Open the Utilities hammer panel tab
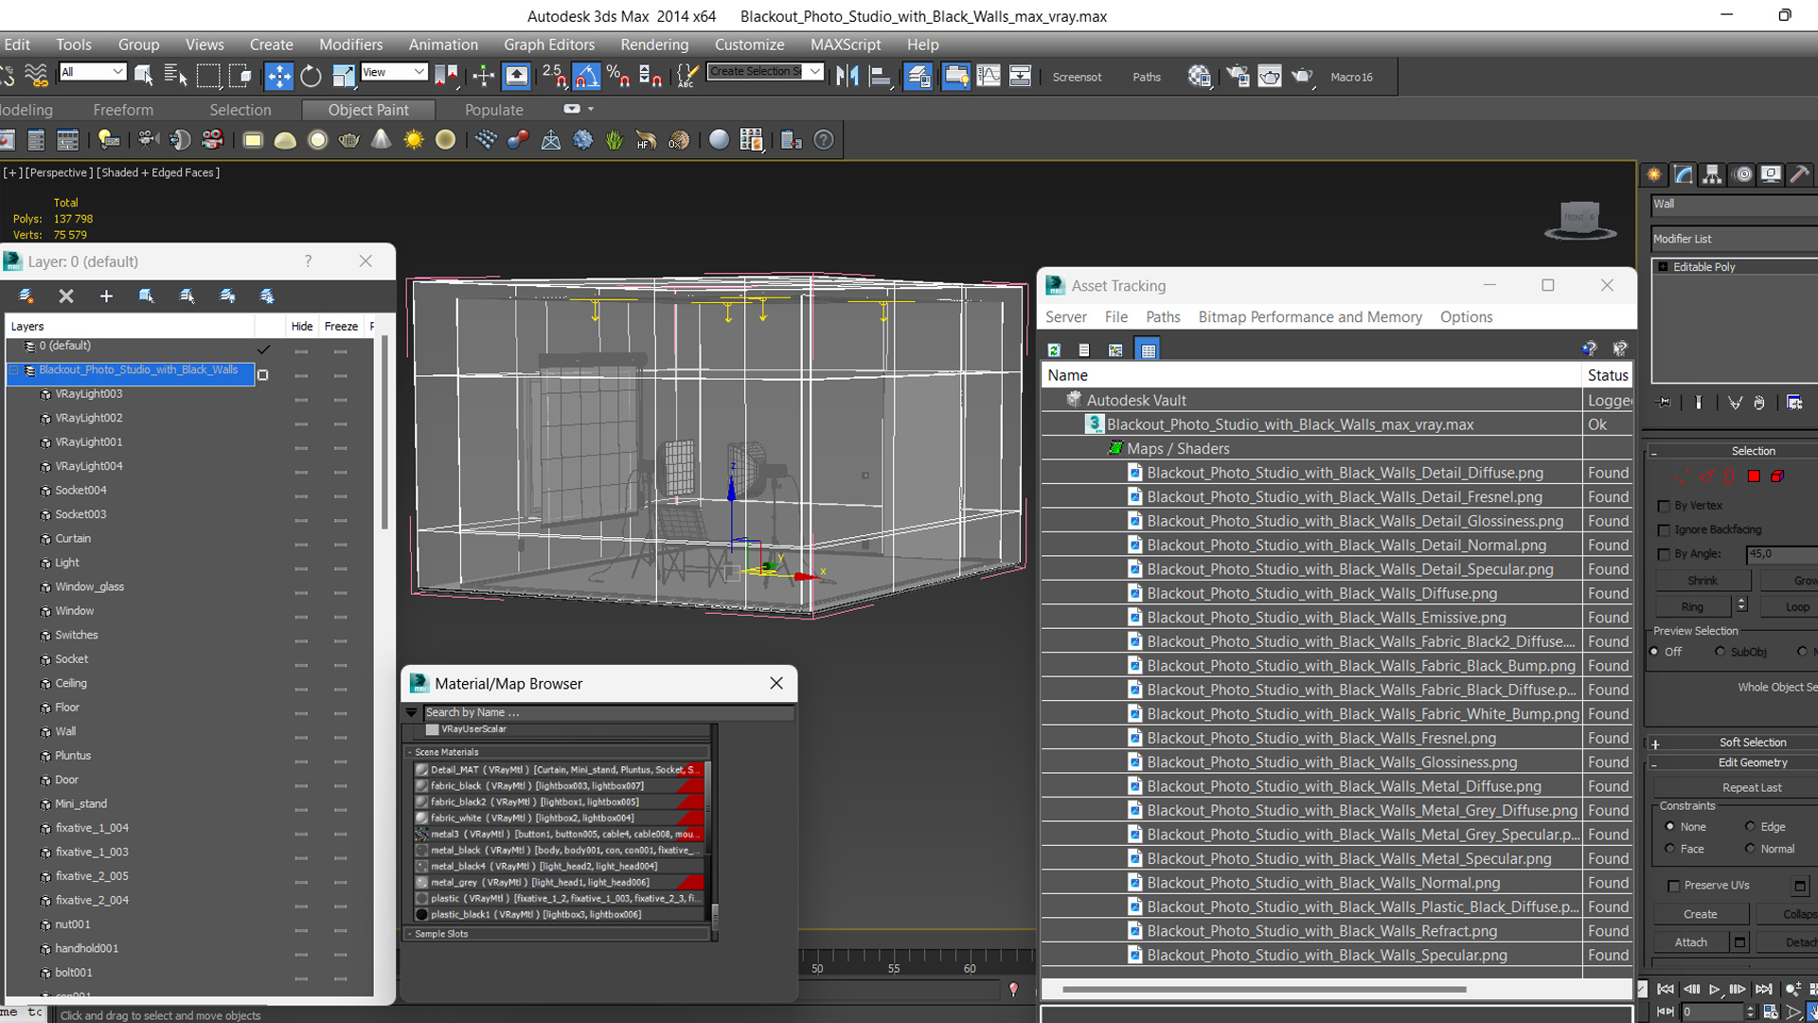Image resolution: width=1818 pixels, height=1023 pixels. tap(1800, 174)
